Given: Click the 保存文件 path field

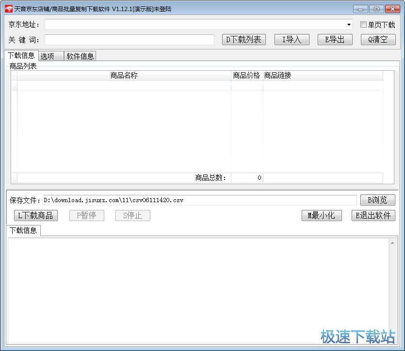Looking at the screenshot, I should [199, 200].
